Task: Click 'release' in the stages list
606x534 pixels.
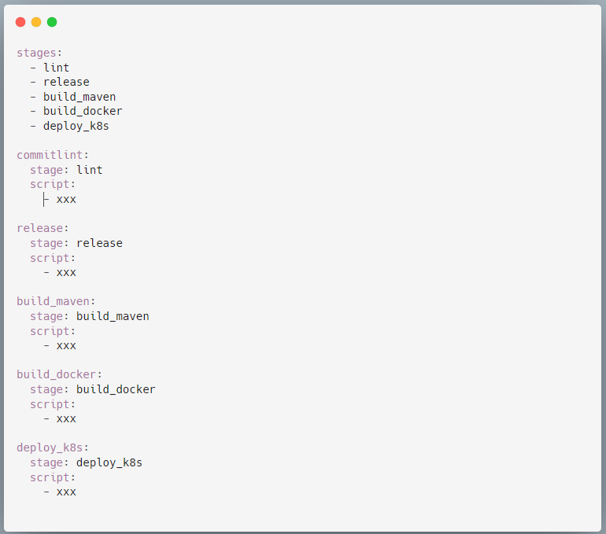Action: point(66,83)
